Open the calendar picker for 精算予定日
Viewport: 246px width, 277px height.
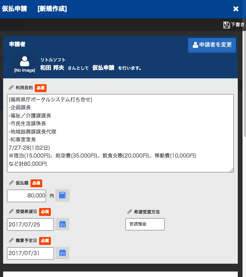(63, 253)
